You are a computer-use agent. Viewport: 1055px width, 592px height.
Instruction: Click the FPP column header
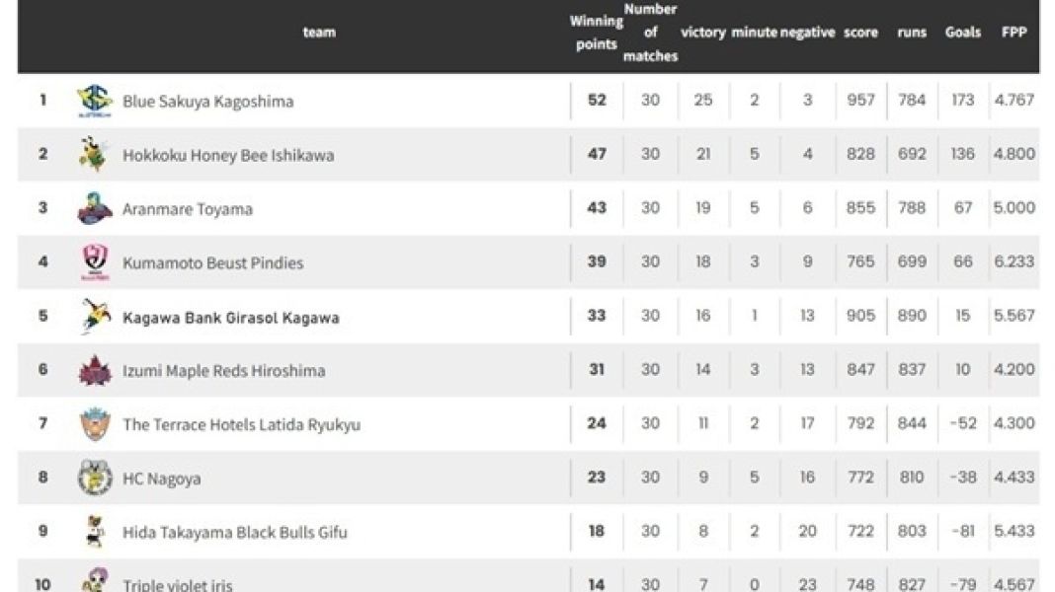point(1014,32)
